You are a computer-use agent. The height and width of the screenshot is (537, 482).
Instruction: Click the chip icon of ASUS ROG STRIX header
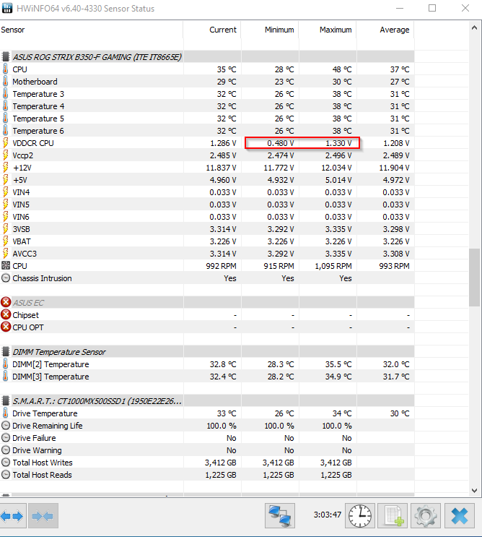pos(6,57)
